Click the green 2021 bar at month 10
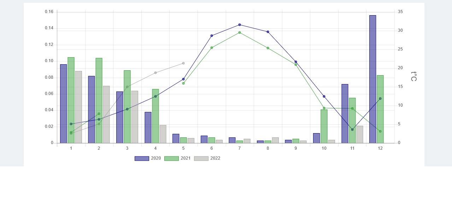Viewport: 452px width, 220px height. pos(324,127)
